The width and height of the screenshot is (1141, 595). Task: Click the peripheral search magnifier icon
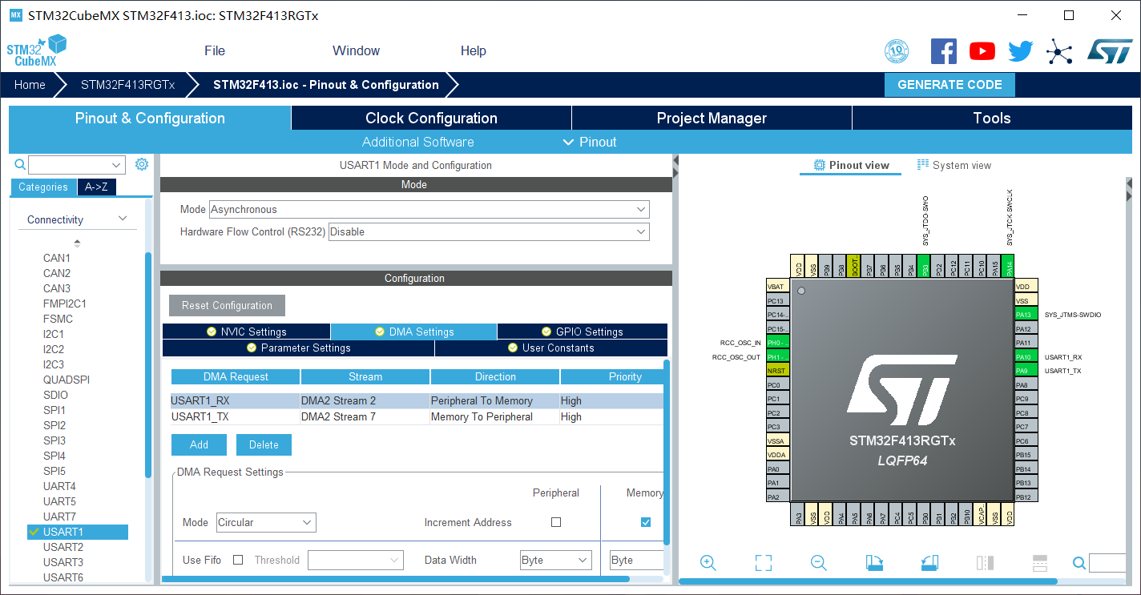click(20, 164)
